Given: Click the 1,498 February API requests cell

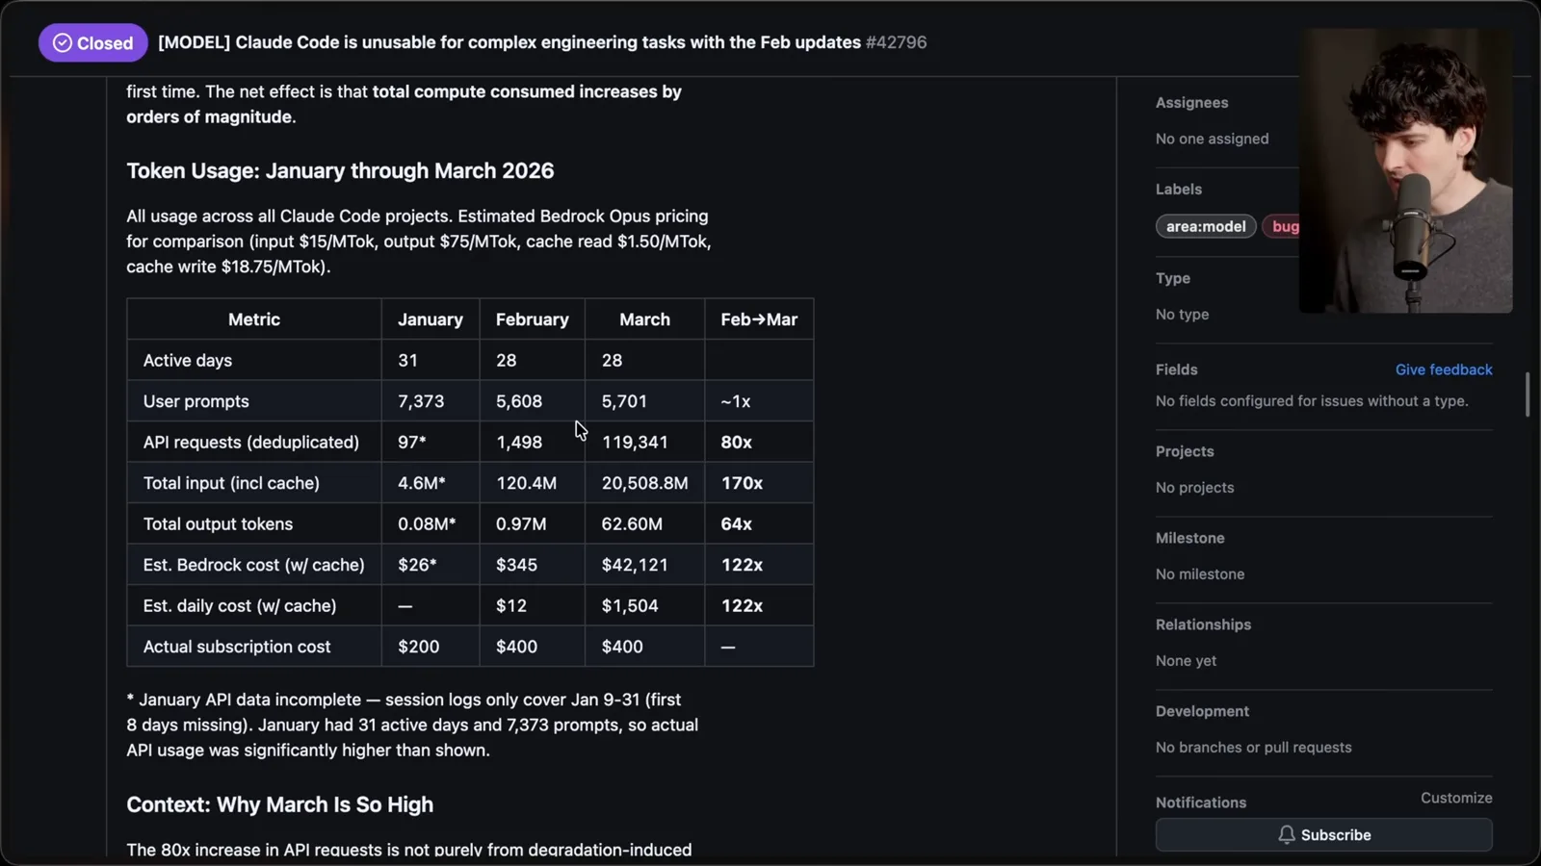Looking at the screenshot, I should point(533,443).
